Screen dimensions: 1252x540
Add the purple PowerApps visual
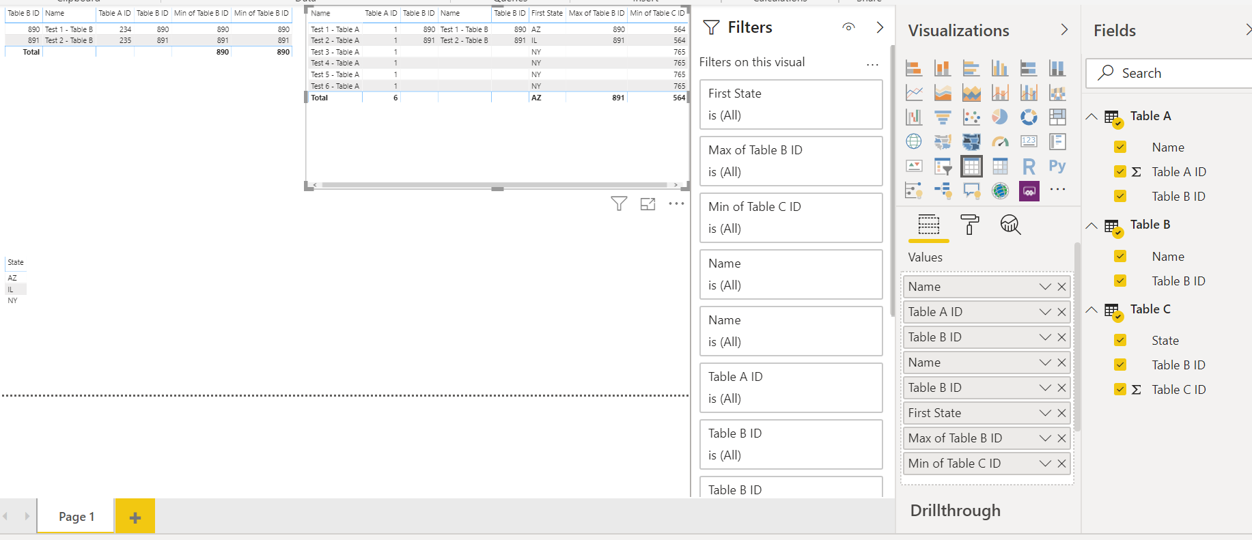pyautogui.click(x=1029, y=190)
